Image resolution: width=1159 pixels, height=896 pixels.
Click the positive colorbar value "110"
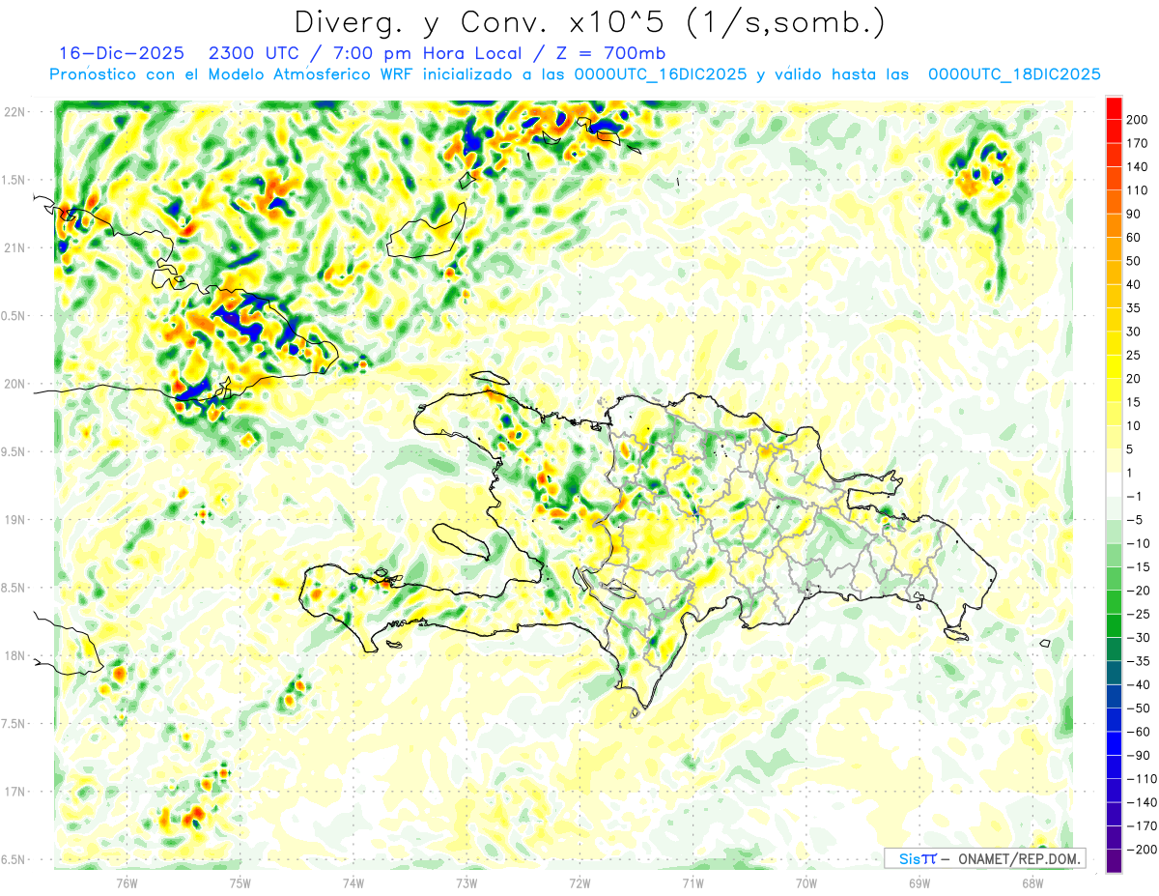1137,190
